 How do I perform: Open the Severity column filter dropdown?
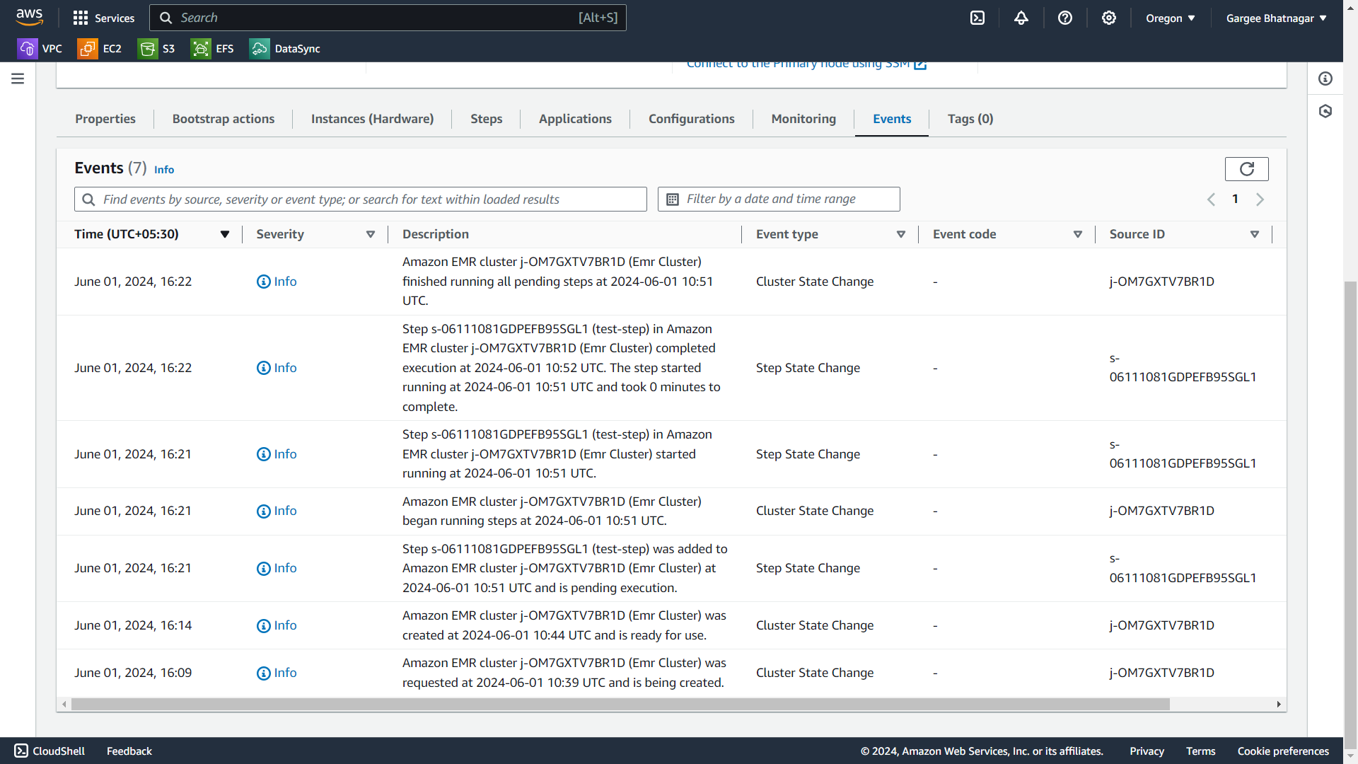(x=371, y=234)
